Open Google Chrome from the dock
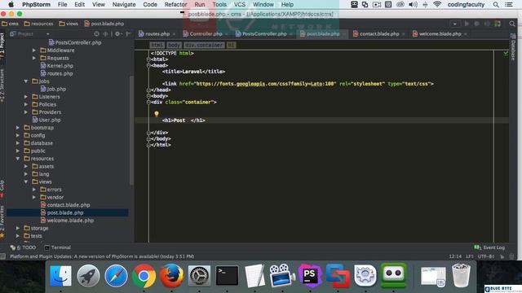This screenshot has width=522, height=293. click(x=144, y=275)
